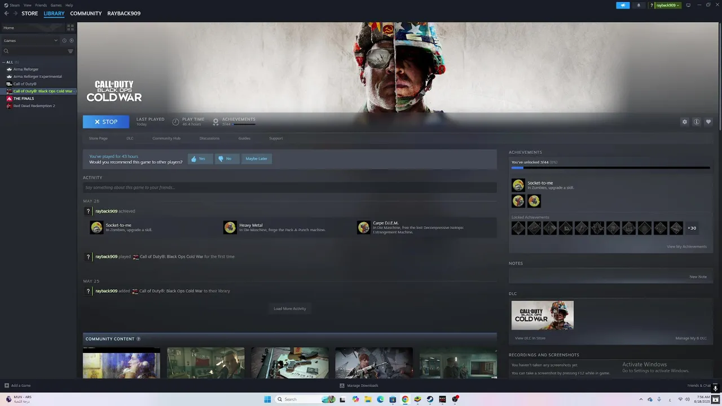Click the activity status input field
The height and width of the screenshot is (406, 722).
coord(290,187)
